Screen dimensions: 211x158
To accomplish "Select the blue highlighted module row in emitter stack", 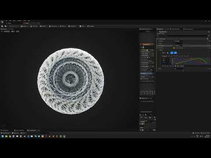I will pyautogui.click(x=147, y=73).
